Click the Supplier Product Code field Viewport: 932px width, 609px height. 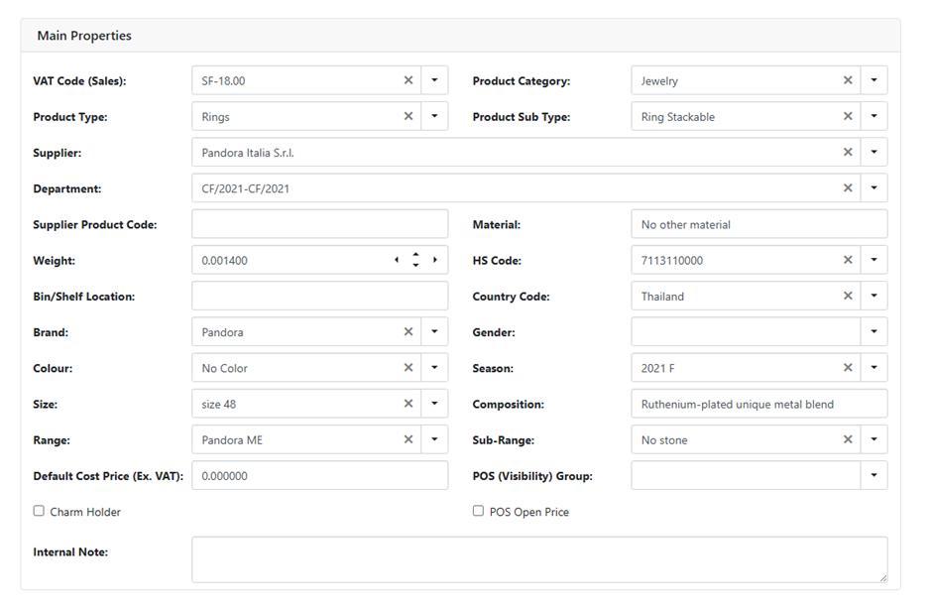pyautogui.click(x=319, y=224)
